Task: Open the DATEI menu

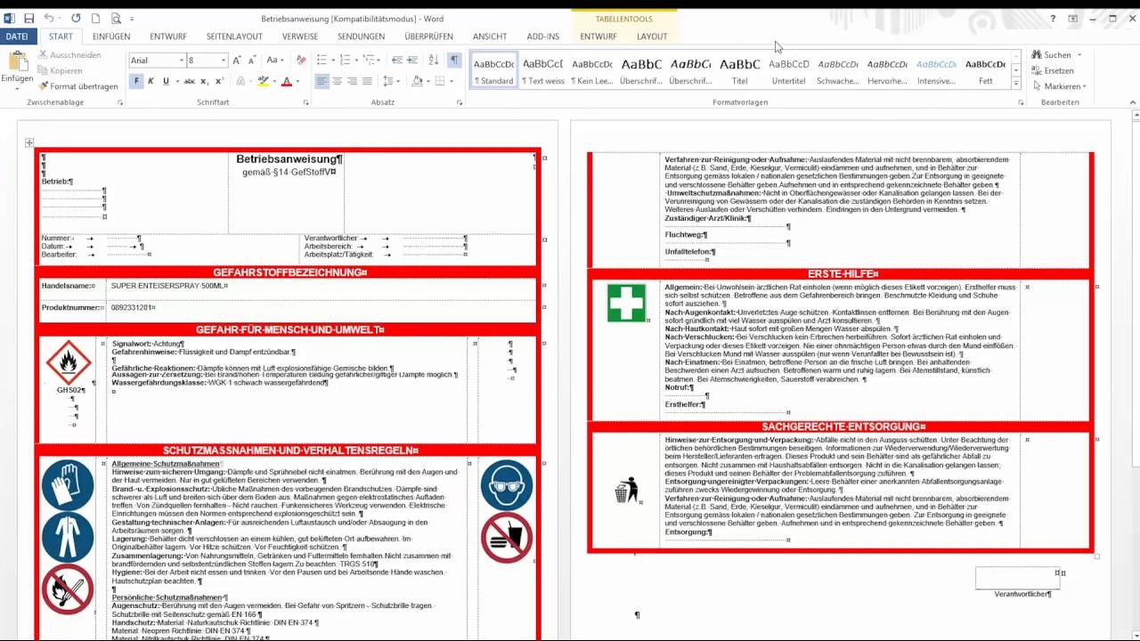Action: click(x=17, y=37)
